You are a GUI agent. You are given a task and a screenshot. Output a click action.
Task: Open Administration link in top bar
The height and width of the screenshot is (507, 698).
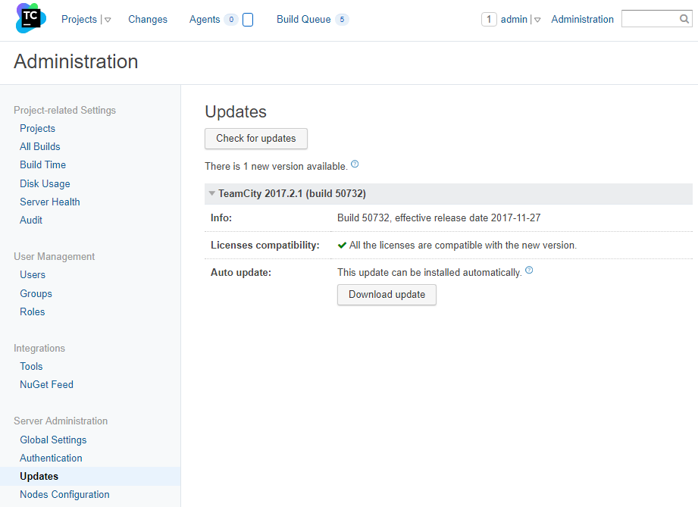[x=582, y=20]
